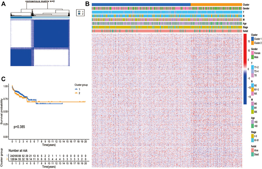The image size is (262, 169).
Task: Select the Alive fustat legend swatch
Action: pos(252,150)
